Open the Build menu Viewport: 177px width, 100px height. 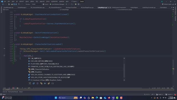pyautogui.click(x=27, y=1)
